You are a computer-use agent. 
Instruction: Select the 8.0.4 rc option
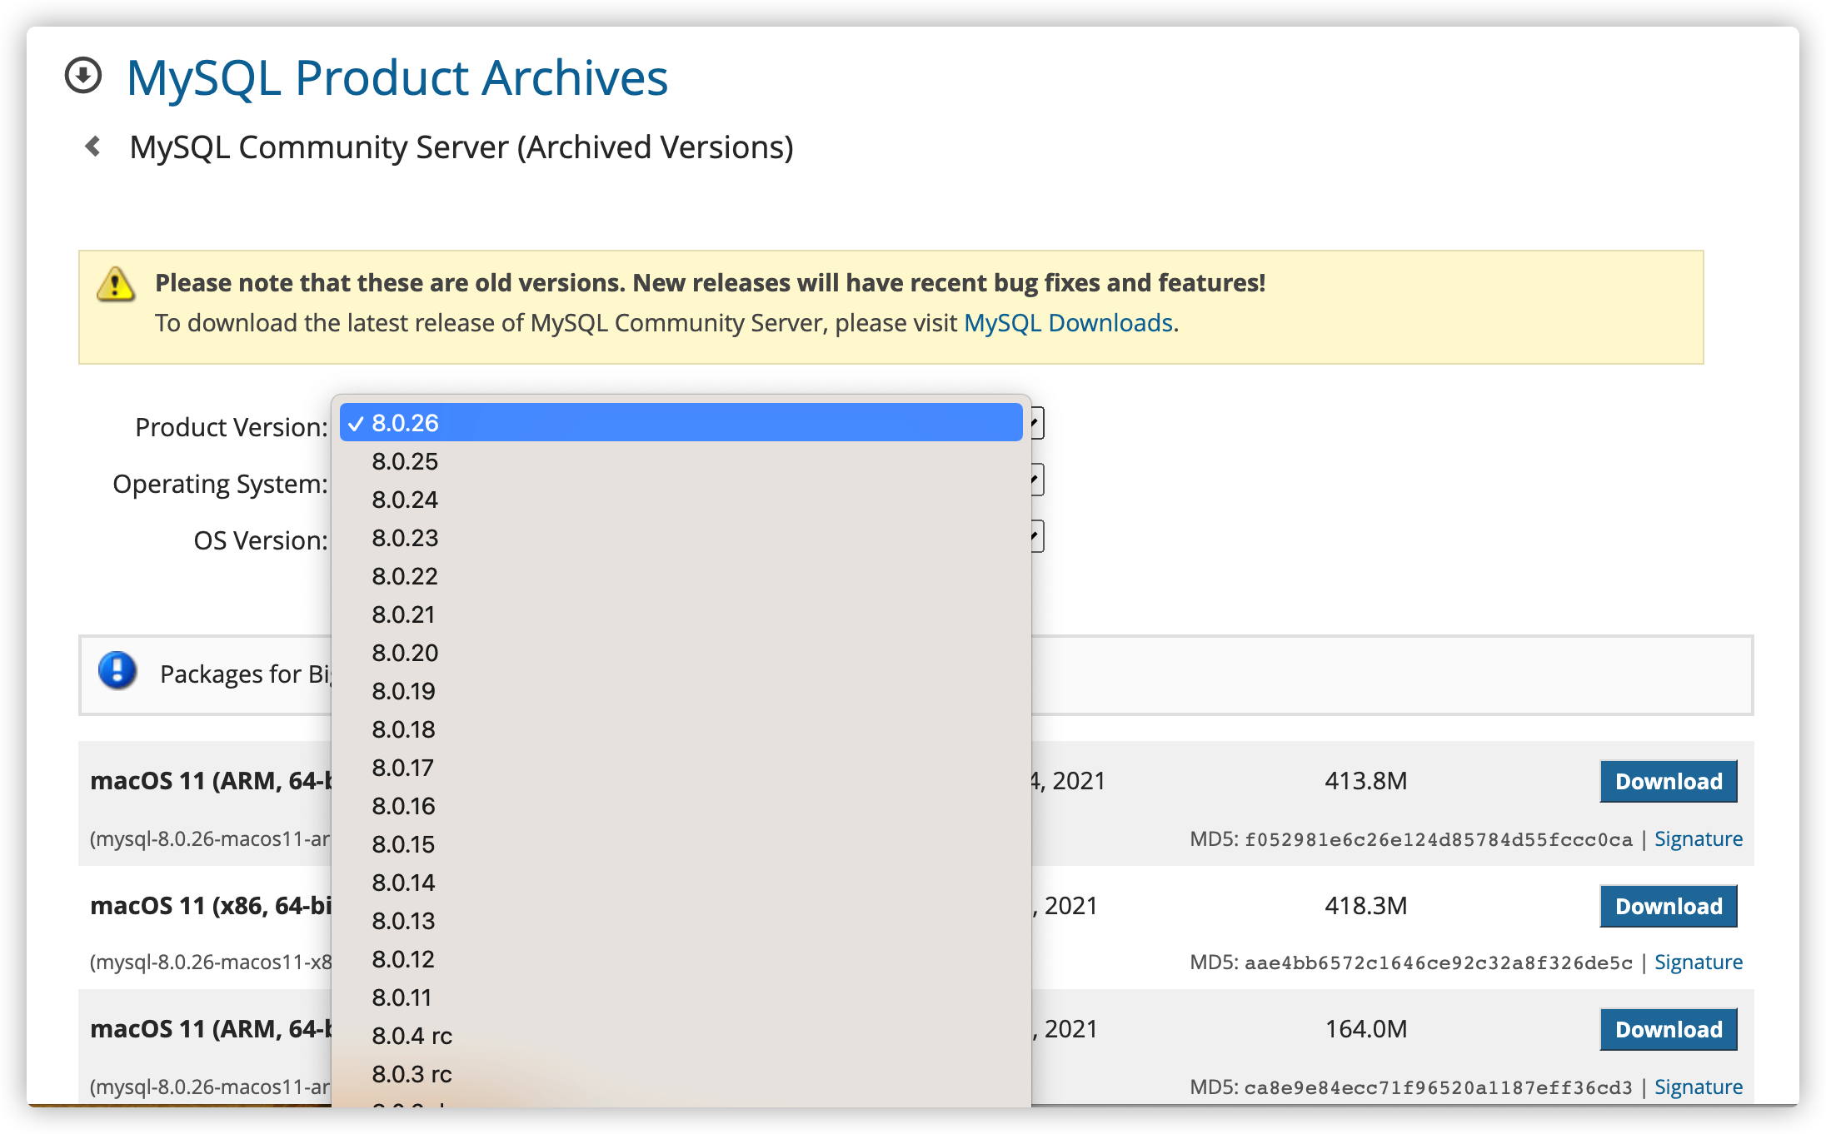point(412,1036)
